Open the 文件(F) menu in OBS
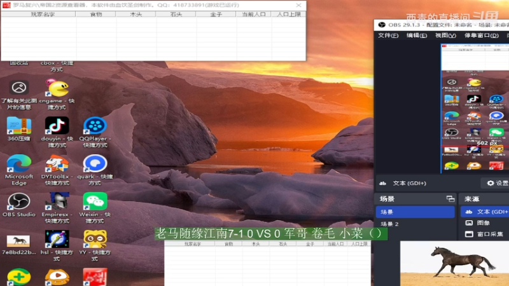 point(388,36)
